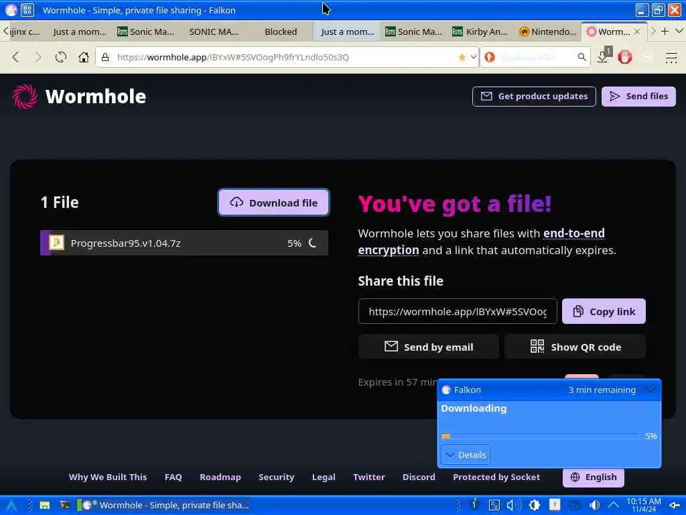The width and height of the screenshot is (686, 515).
Task: Open the downloads manager toolbar icon
Action: (x=604, y=56)
